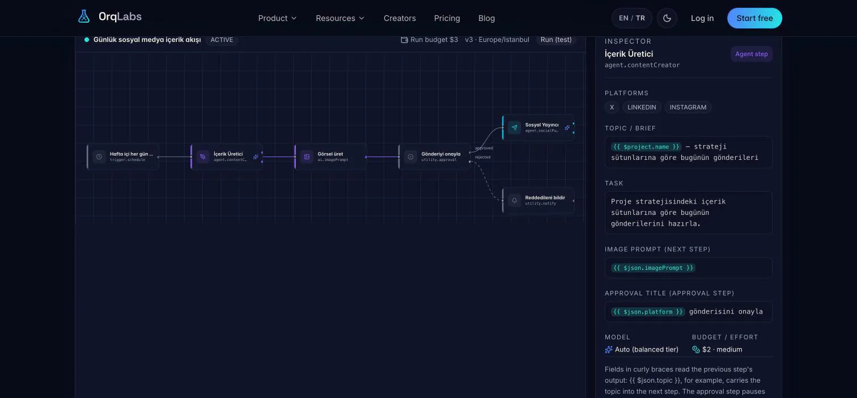This screenshot has width=857, height=398.
Task: Click the sparkle icon on Sosyal Yayıncı node
Action: [567, 128]
